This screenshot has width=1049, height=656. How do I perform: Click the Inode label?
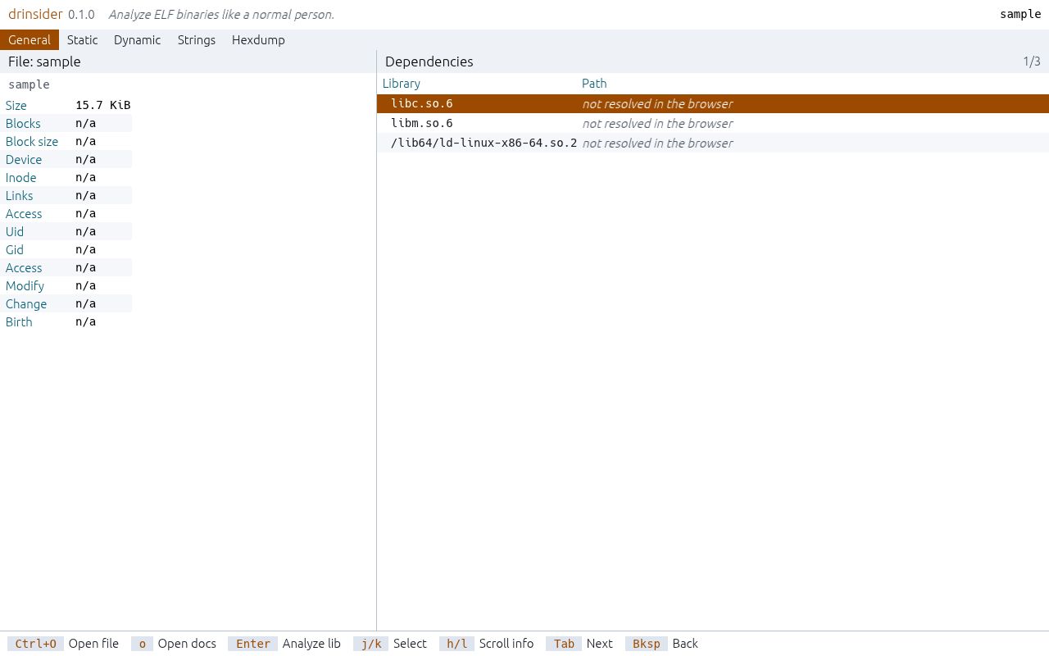[x=21, y=178]
